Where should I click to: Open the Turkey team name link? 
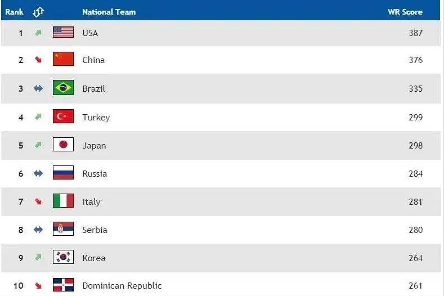(x=96, y=117)
